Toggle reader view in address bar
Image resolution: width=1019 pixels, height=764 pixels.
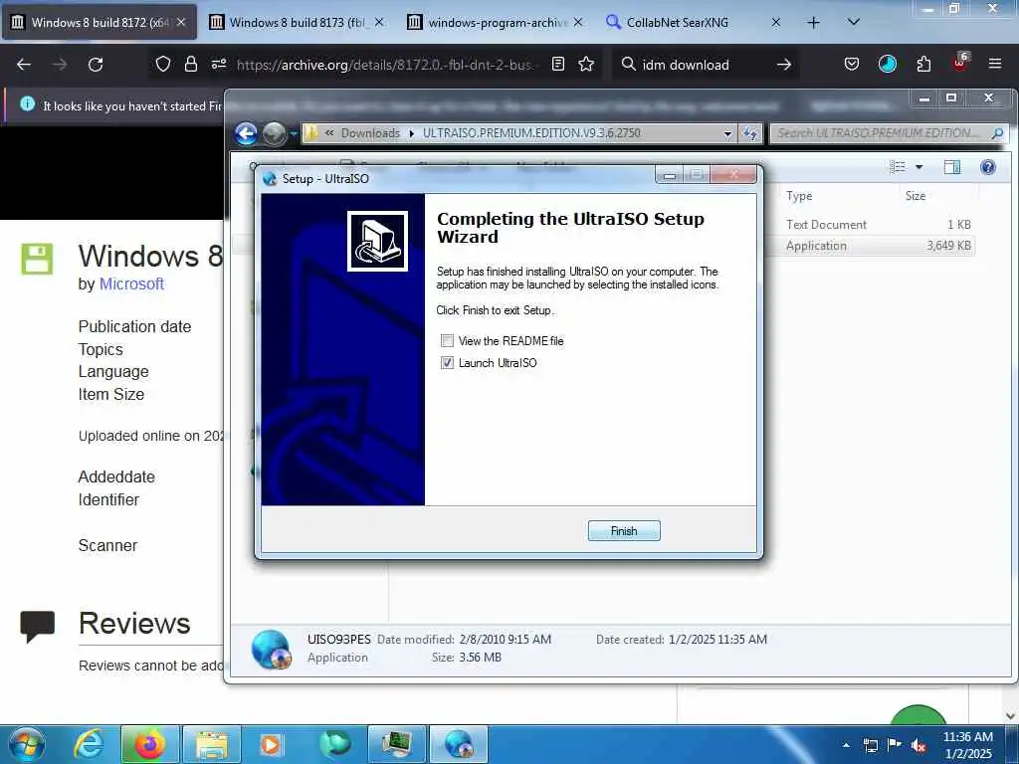click(x=557, y=64)
